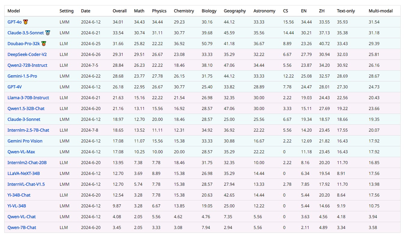Select Doubao-Pro-32k ZH score 40.72
Image resolution: width=404 pixels, height=241 pixels.
coord(324,44)
